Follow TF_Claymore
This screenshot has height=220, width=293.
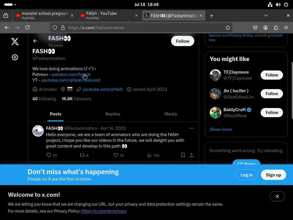(x=272, y=75)
